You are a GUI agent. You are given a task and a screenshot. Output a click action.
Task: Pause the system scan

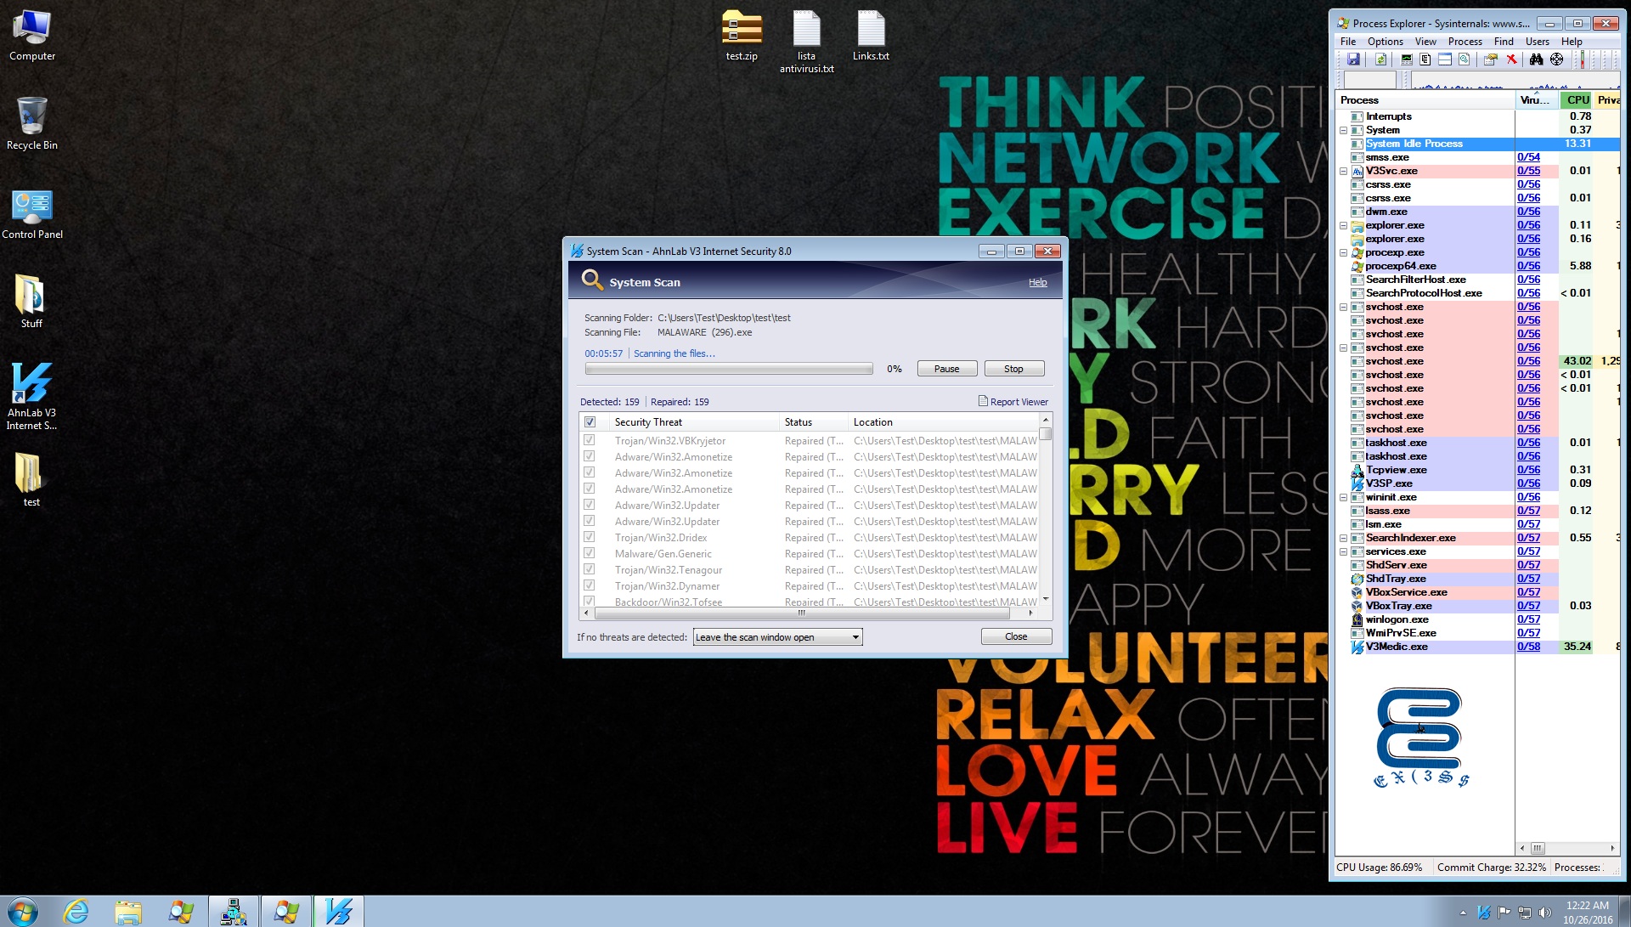click(946, 369)
